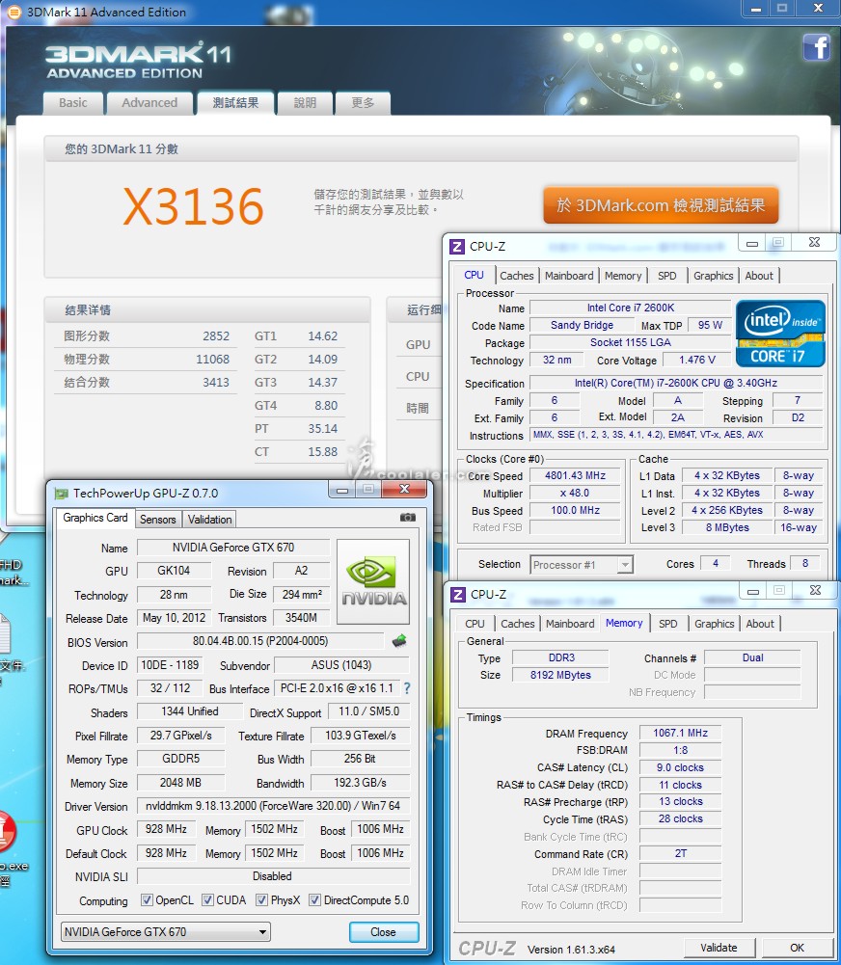Click the Multiplier x 48.0 value

[x=575, y=493]
